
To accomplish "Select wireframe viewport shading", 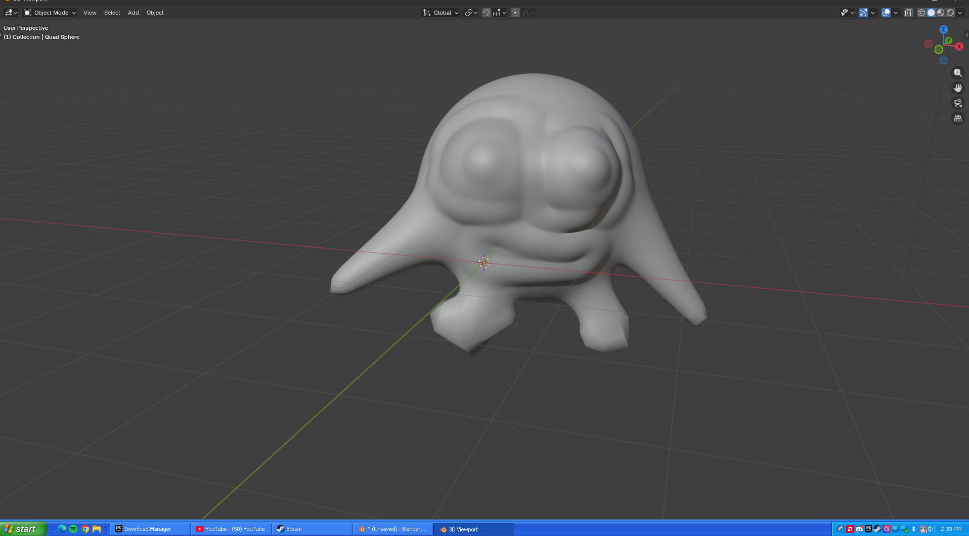I will [x=921, y=13].
